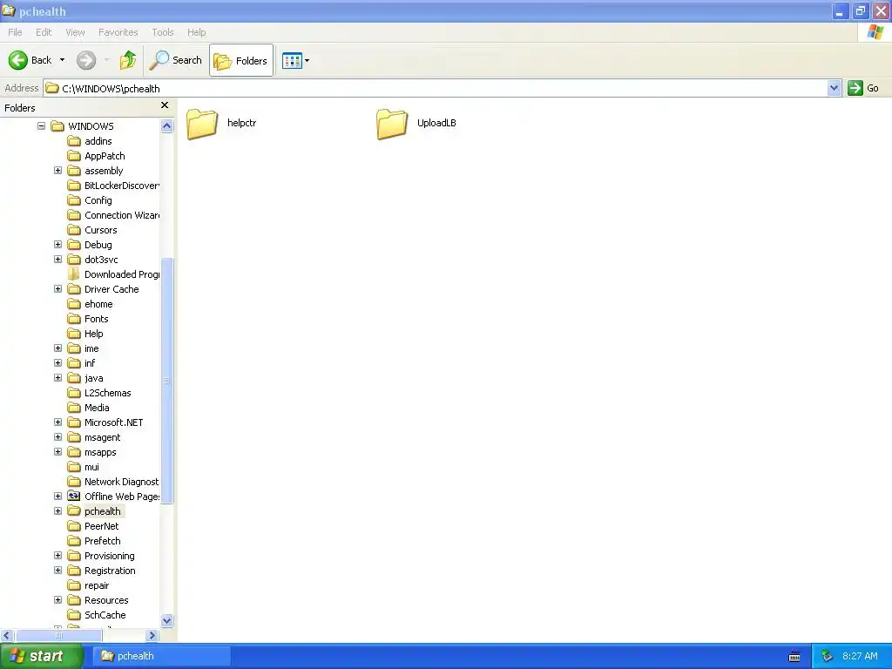Viewport: 892px width, 669px height.
Task: Open the Help menu
Action: (197, 32)
